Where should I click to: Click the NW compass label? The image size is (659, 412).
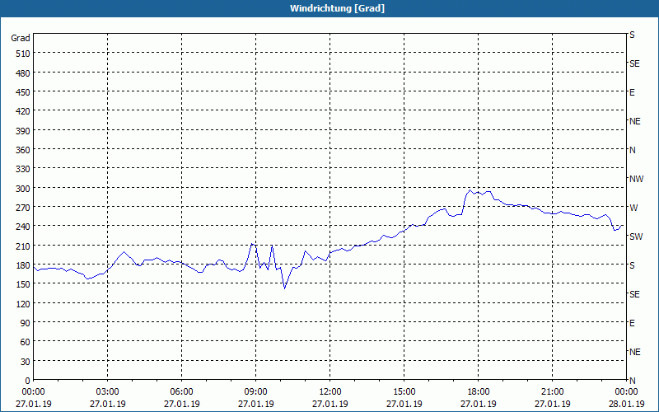636,179
